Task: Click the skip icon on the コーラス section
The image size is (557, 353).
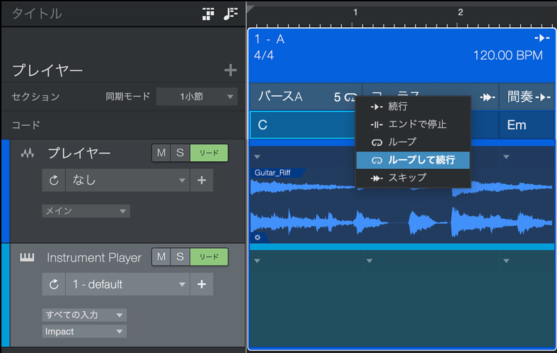Action: tap(487, 97)
